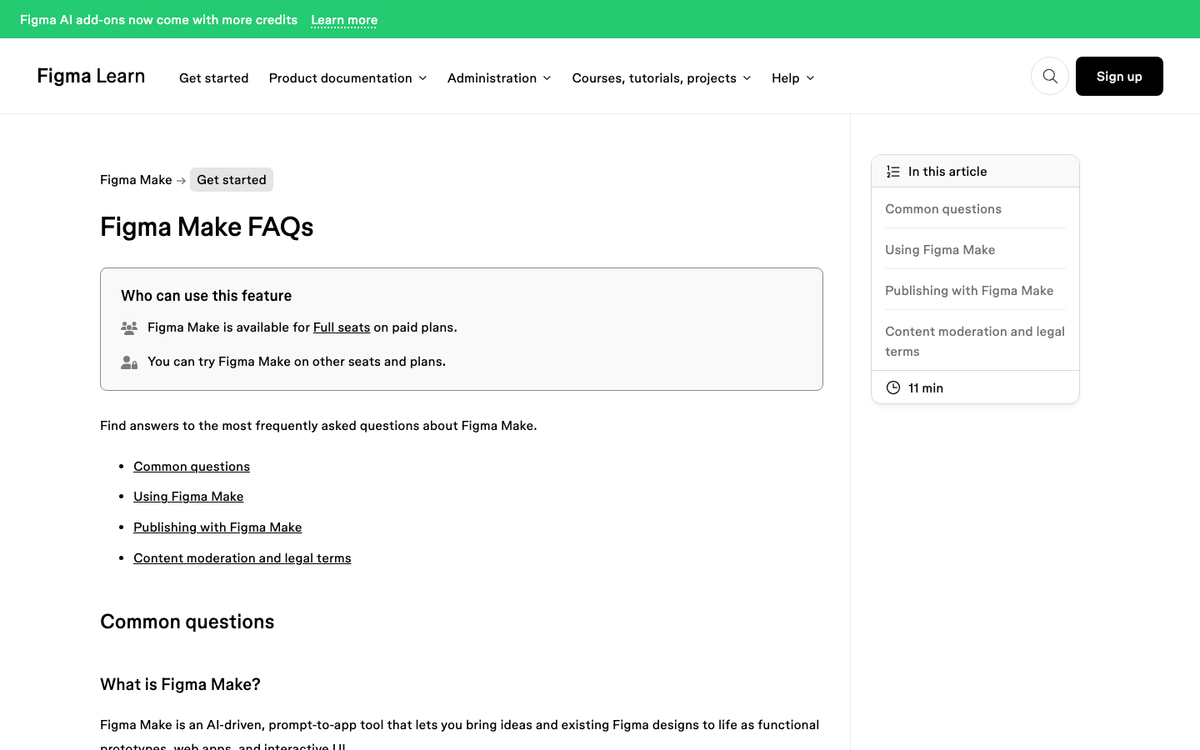Image resolution: width=1200 pixels, height=750 pixels.
Task: Click the Common questions section heading
Action: (187, 622)
